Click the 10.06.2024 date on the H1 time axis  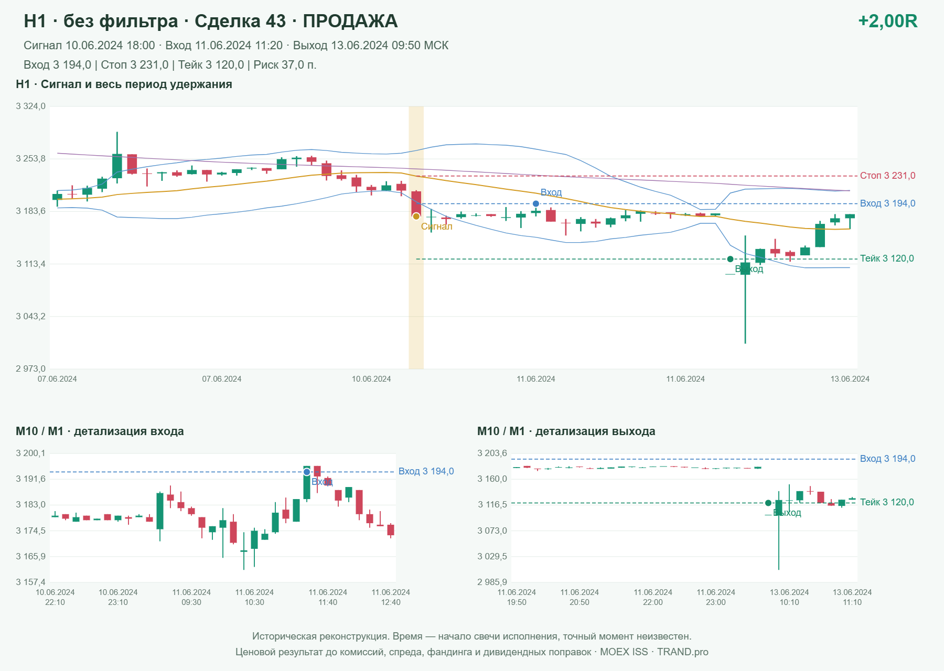coord(371,379)
